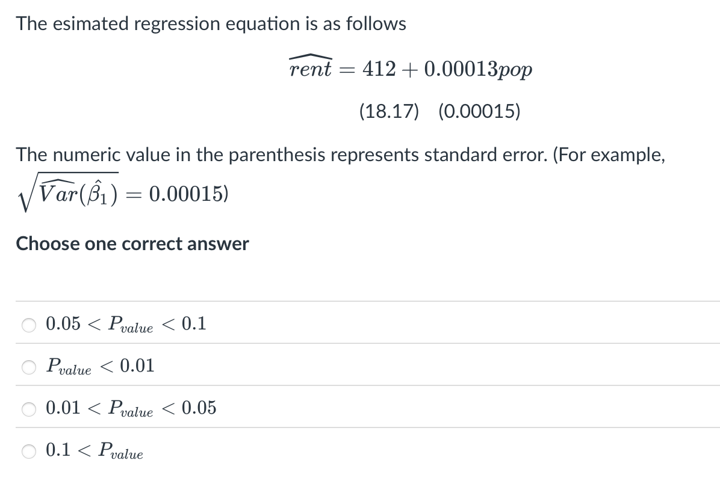Click the label text 0.01 < Pvalue < 0.05
This screenshot has height=487, width=720.
[131, 409]
